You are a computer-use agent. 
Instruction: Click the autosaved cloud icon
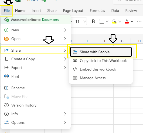coord(7,19)
